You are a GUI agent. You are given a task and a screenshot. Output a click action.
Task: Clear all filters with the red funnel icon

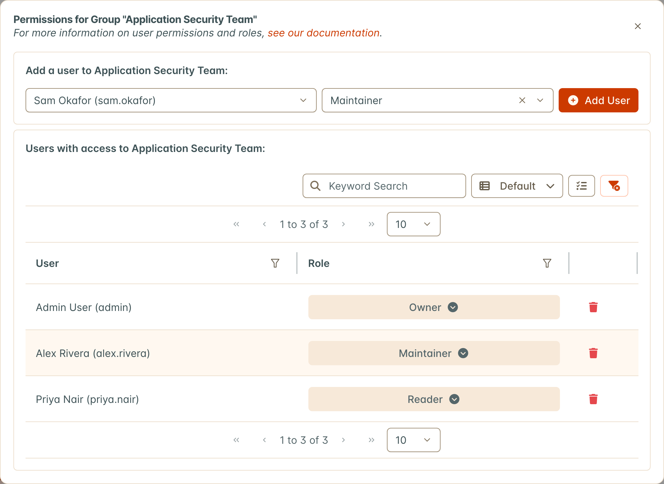click(x=614, y=186)
